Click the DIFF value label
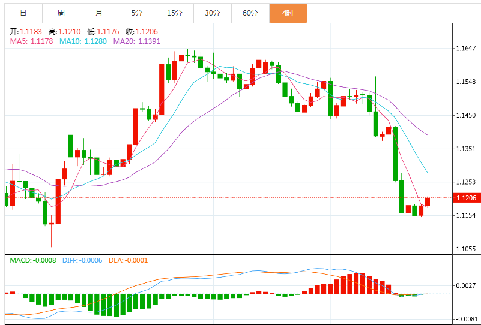 82,260
